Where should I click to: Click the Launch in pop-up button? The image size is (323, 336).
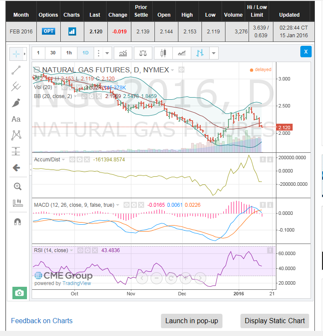click(191, 321)
